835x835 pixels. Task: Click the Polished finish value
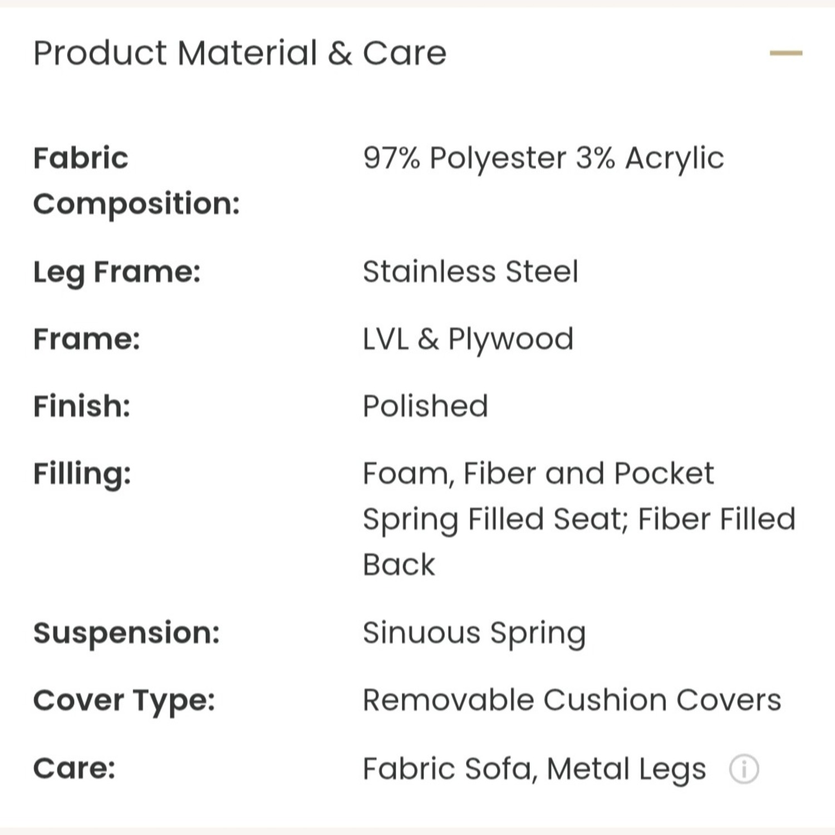coord(425,406)
